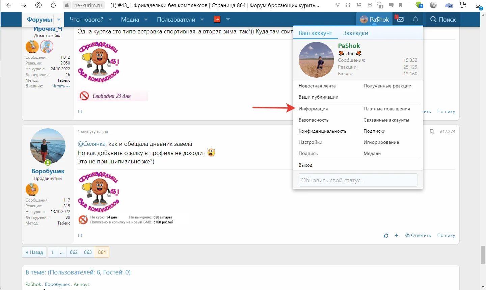Click the bookmark icon on post #17.274
Screen dimensions: 486x290
[432, 131]
